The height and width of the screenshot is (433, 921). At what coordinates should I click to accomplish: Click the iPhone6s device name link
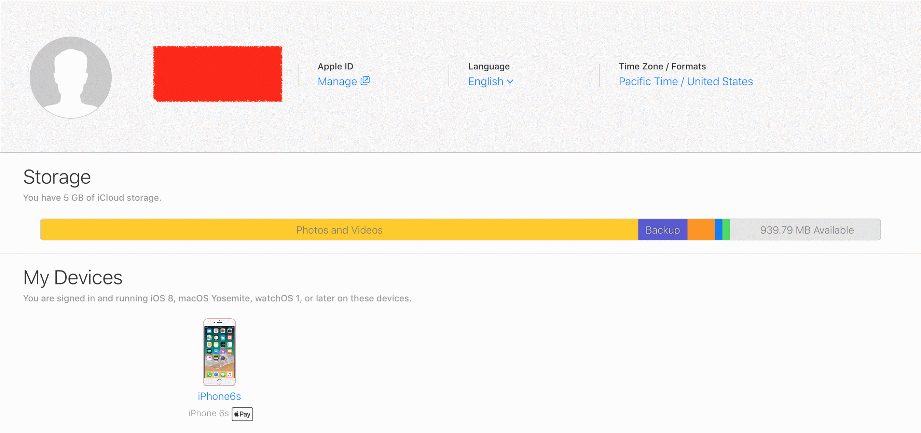pyautogui.click(x=219, y=396)
